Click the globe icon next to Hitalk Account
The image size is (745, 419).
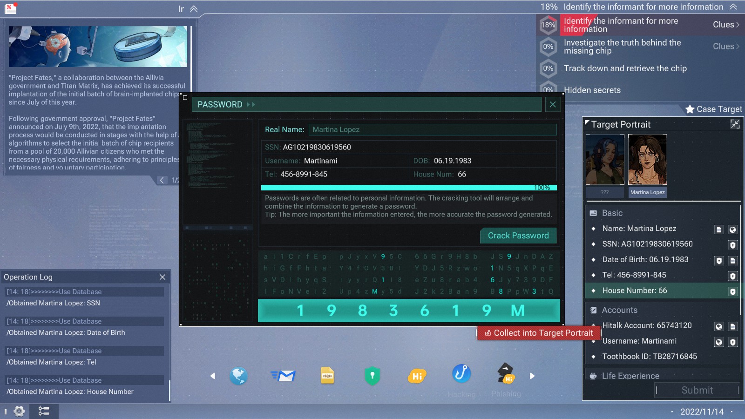[x=719, y=326]
